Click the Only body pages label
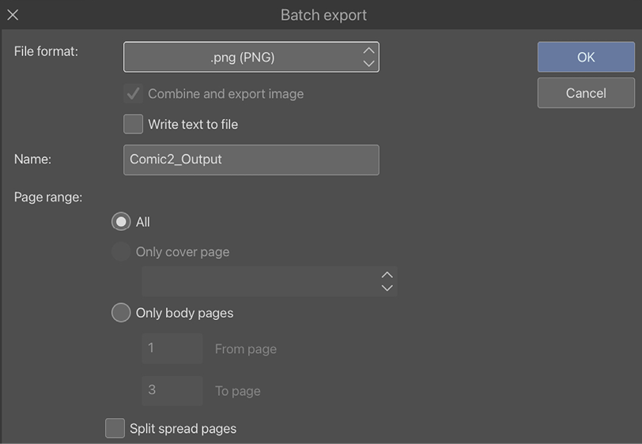 click(x=185, y=313)
